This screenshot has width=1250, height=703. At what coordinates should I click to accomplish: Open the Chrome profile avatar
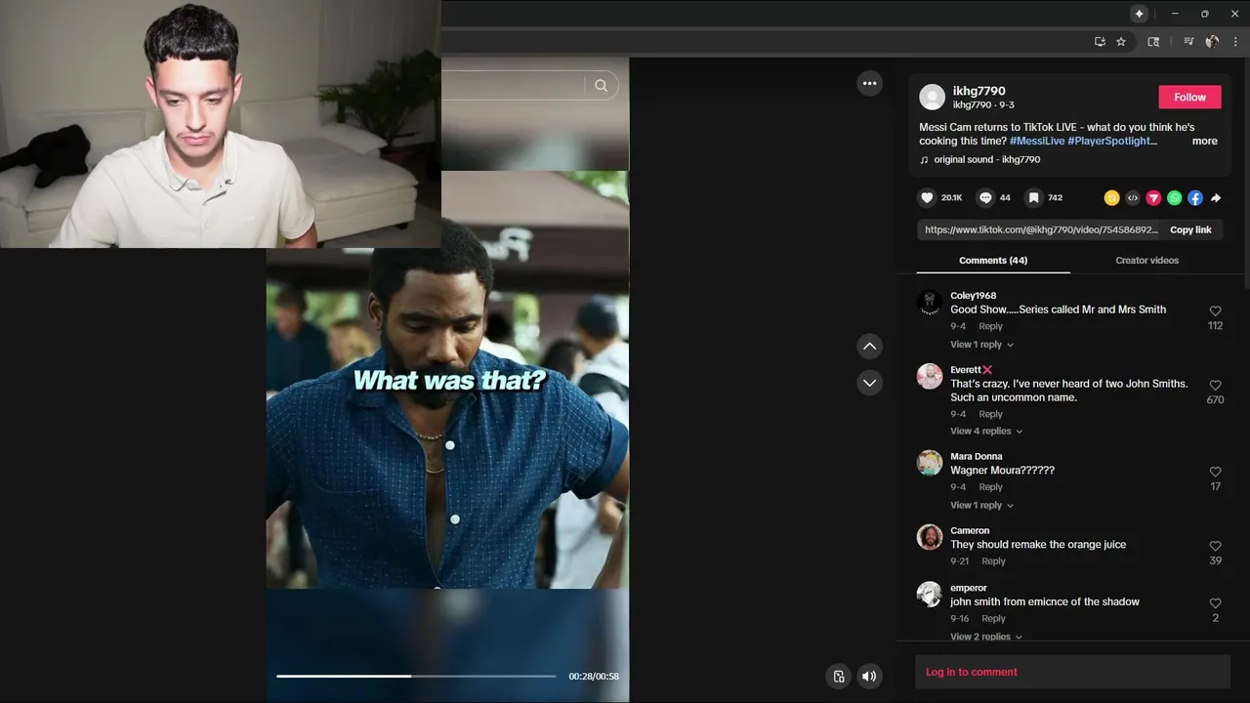1212,42
